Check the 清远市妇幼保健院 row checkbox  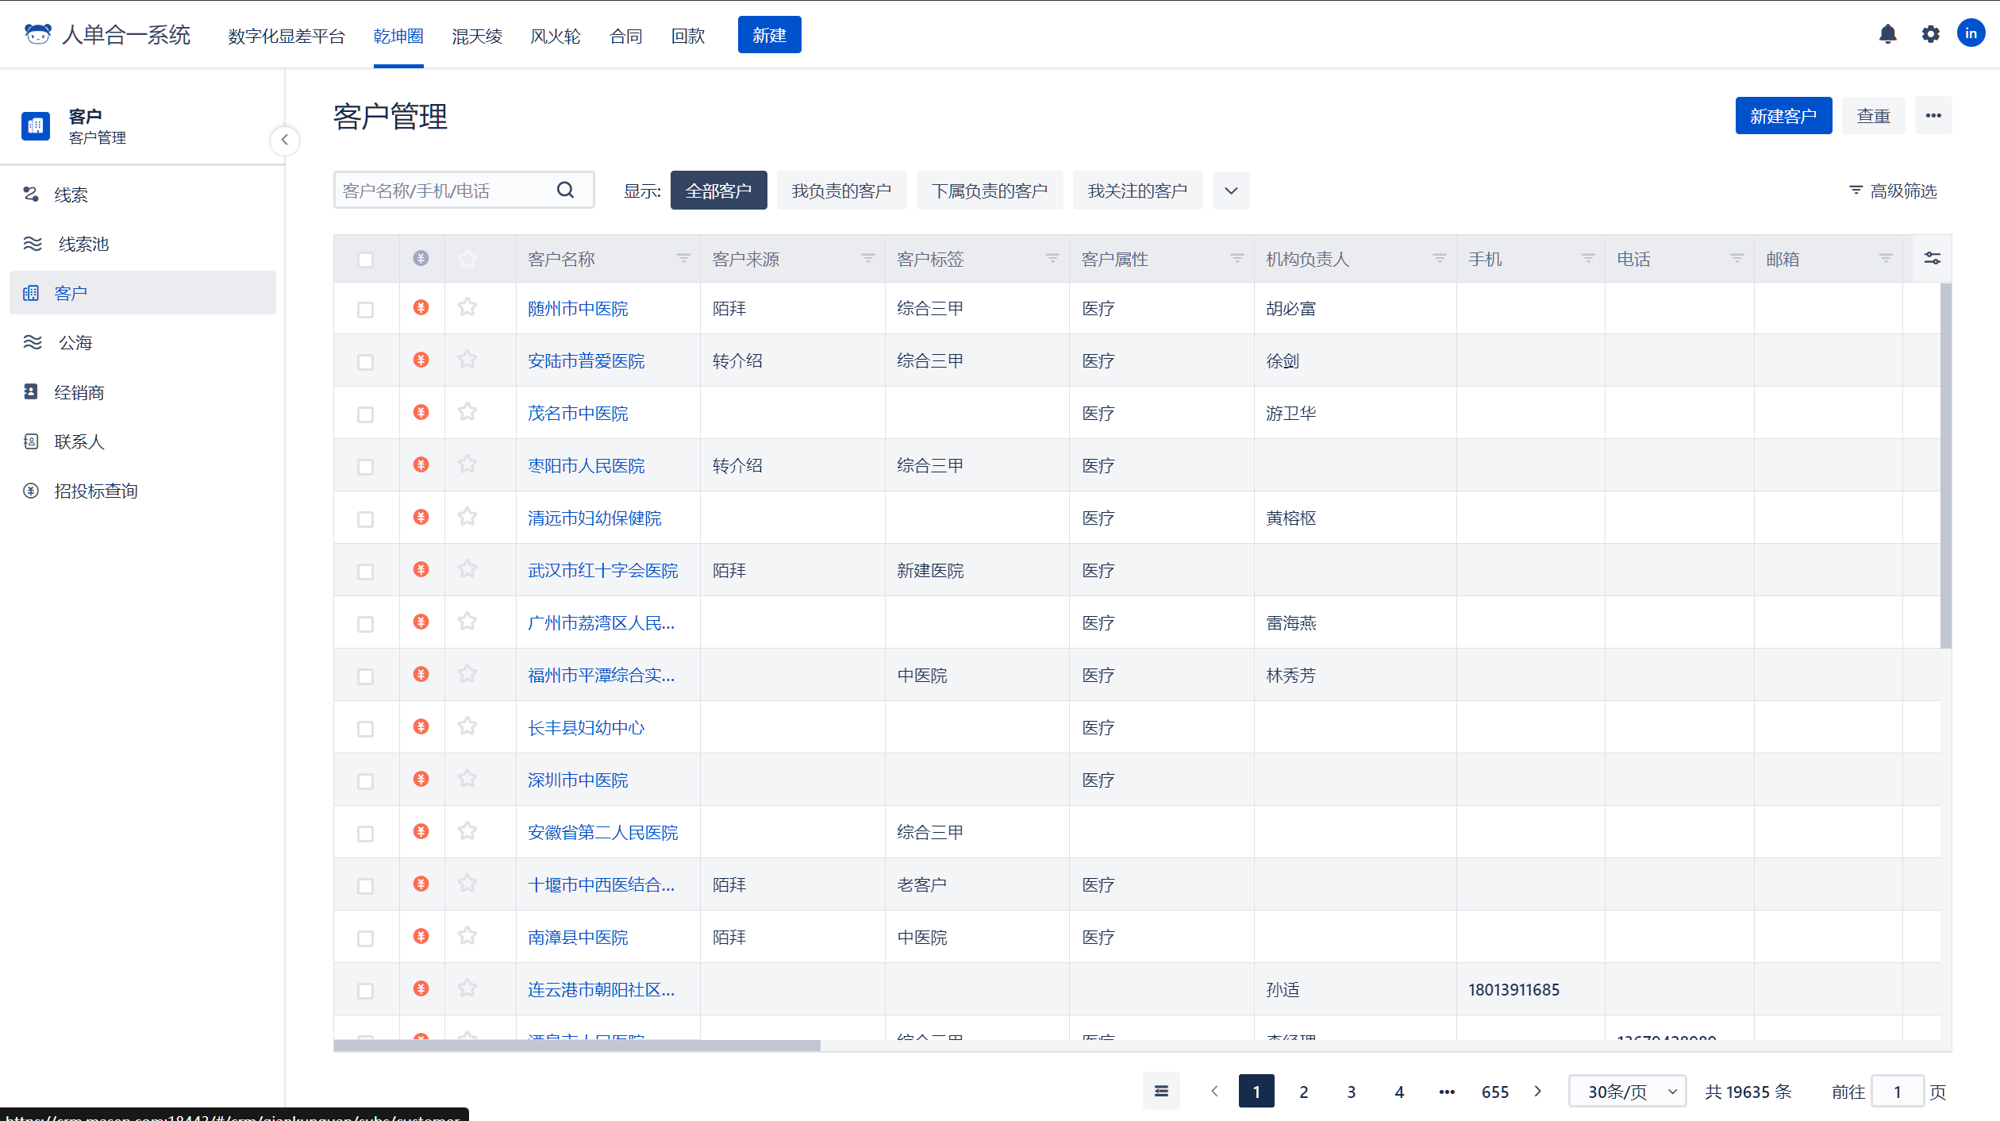365,519
